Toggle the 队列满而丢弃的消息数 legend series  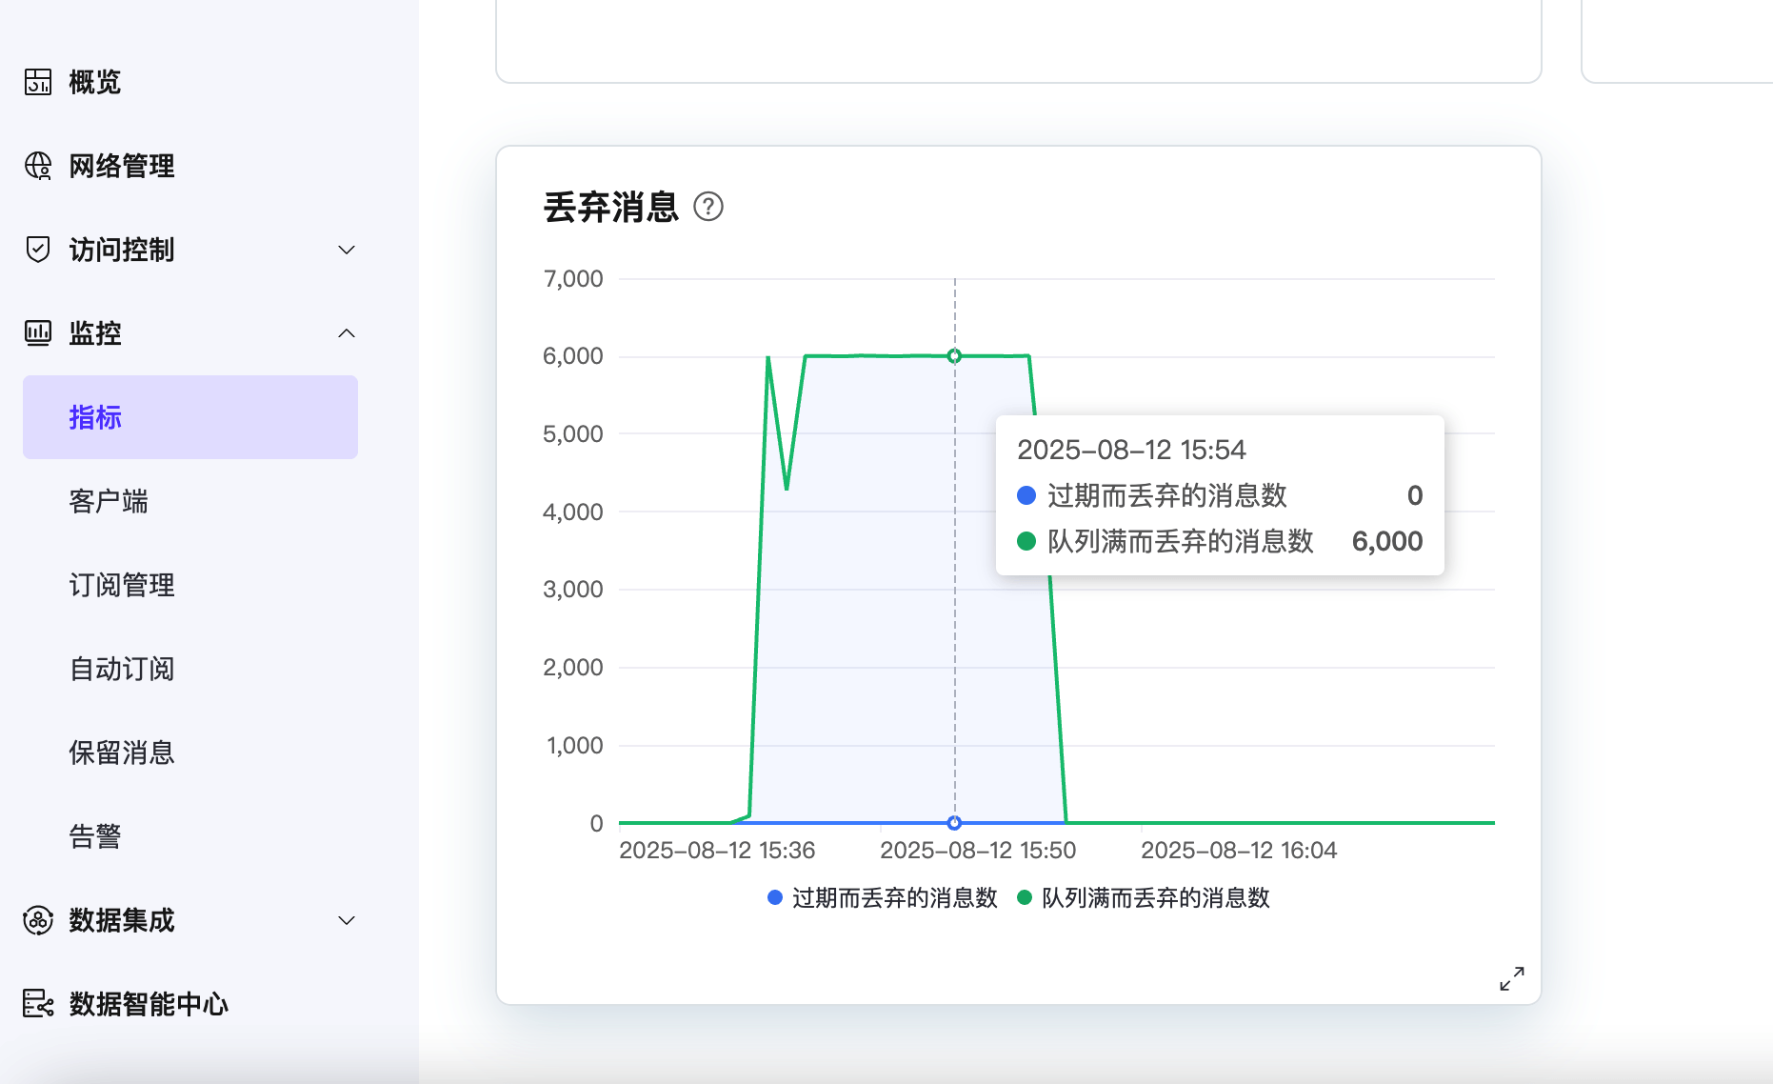[1156, 897]
